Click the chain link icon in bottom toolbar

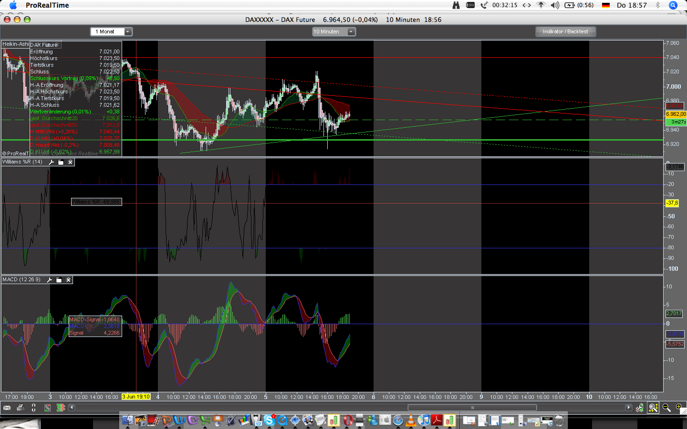pos(33,408)
